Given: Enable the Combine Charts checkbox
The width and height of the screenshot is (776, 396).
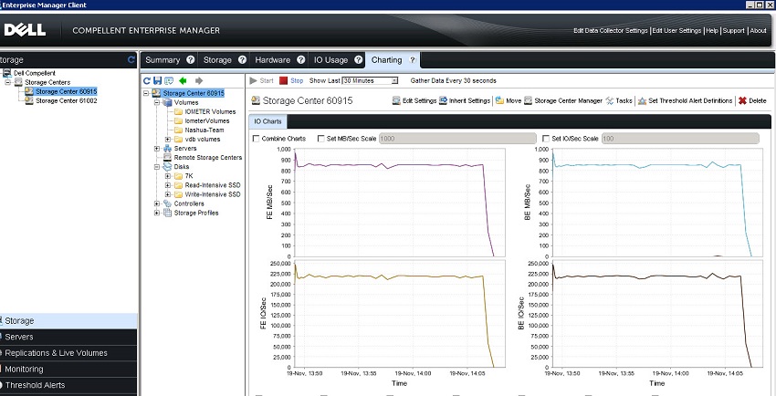Looking at the screenshot, I should 256,139.
